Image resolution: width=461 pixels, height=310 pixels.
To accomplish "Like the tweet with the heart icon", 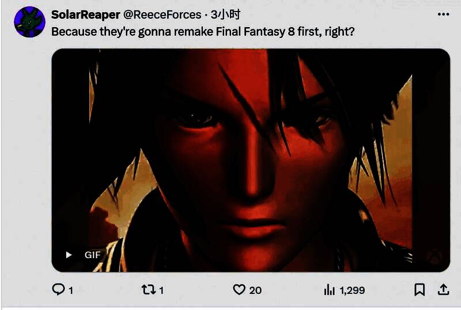I will coord(239,289).
